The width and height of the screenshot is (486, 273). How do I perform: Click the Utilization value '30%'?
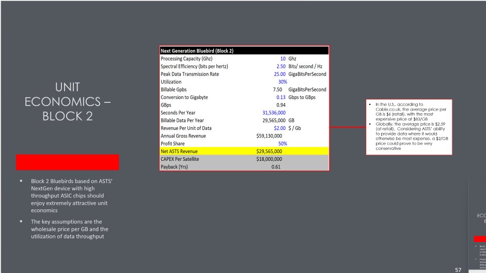pos(283,82)
